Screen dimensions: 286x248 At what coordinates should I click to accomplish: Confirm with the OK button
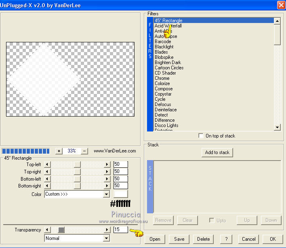(273, 239)
